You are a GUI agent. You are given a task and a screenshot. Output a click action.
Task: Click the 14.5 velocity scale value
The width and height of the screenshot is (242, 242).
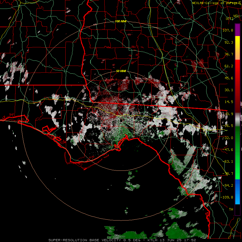(229, 102)
